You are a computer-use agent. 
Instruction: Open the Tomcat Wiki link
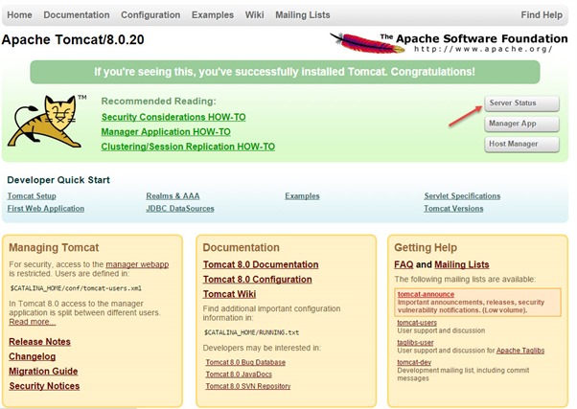click(230, 294)
